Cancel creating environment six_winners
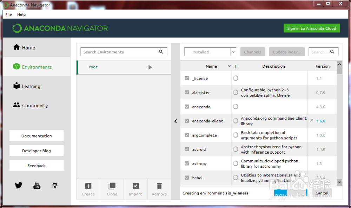Viewport: 351px width, 208px height. click(x=322, y=193)
